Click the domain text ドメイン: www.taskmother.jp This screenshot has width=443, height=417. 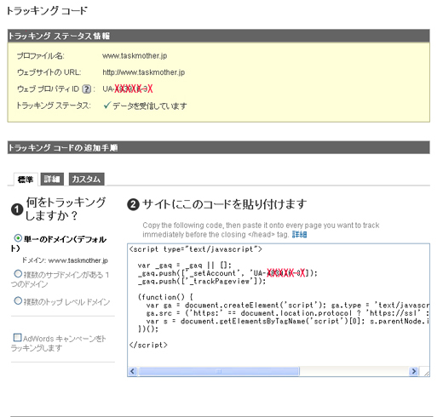pos(65,260)
